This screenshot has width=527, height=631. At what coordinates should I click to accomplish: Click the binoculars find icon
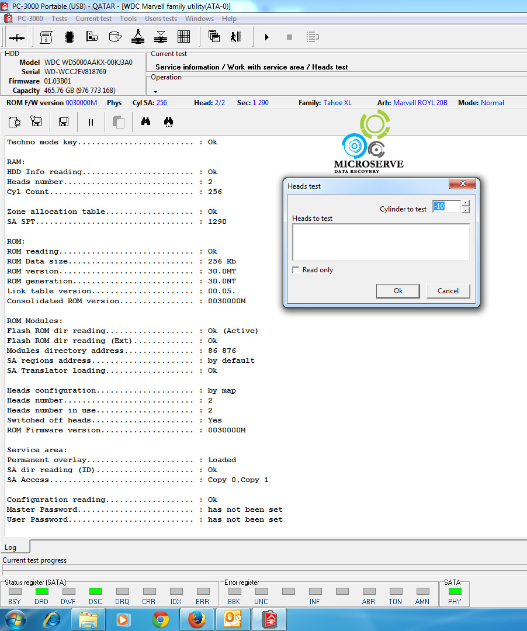145,122
